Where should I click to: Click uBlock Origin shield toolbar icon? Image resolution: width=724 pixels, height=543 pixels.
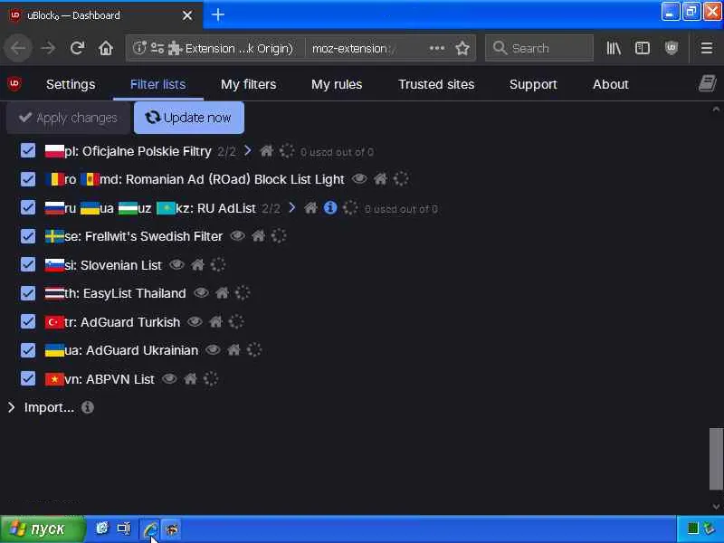click(671, 48)
